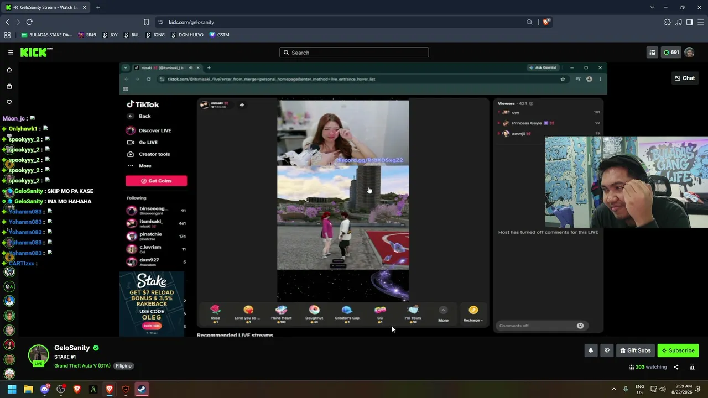Open the browser extensions puzzle icon

pyautogui.click(x=668, y=22)
